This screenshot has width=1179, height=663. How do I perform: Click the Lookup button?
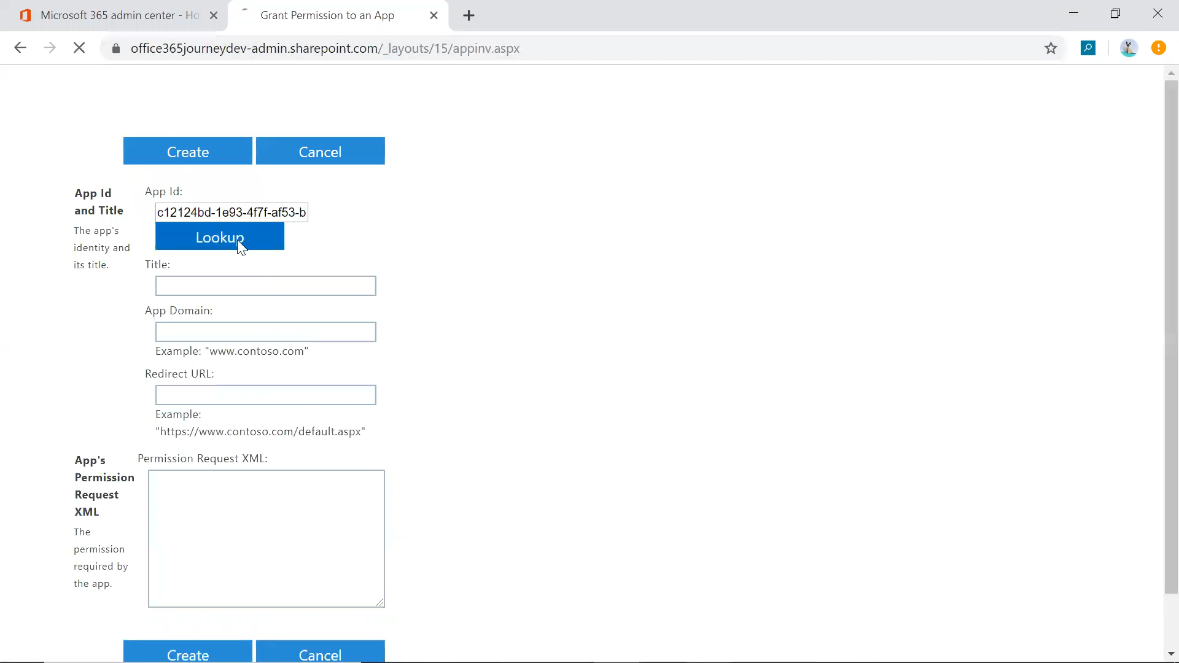(x=220, y=236)
